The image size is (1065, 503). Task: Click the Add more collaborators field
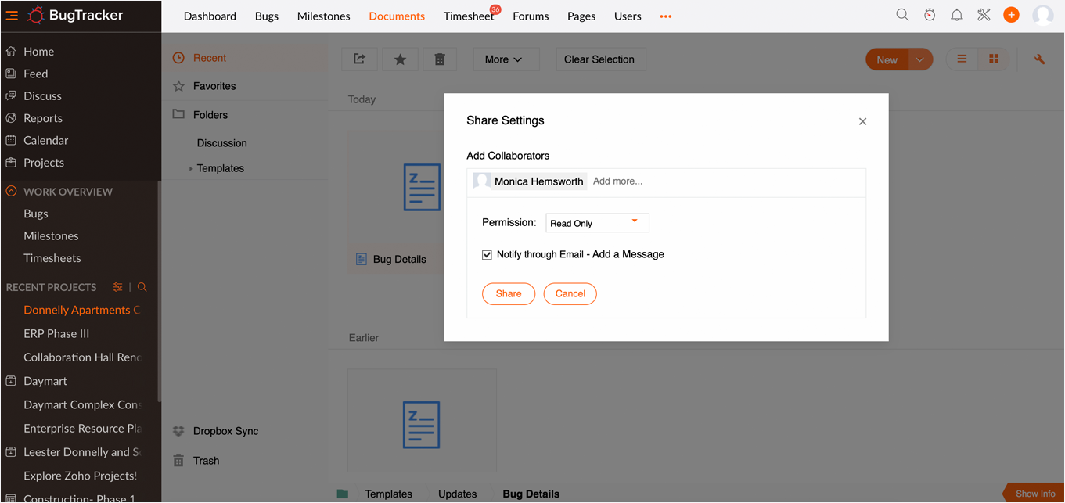pos(618,181)
